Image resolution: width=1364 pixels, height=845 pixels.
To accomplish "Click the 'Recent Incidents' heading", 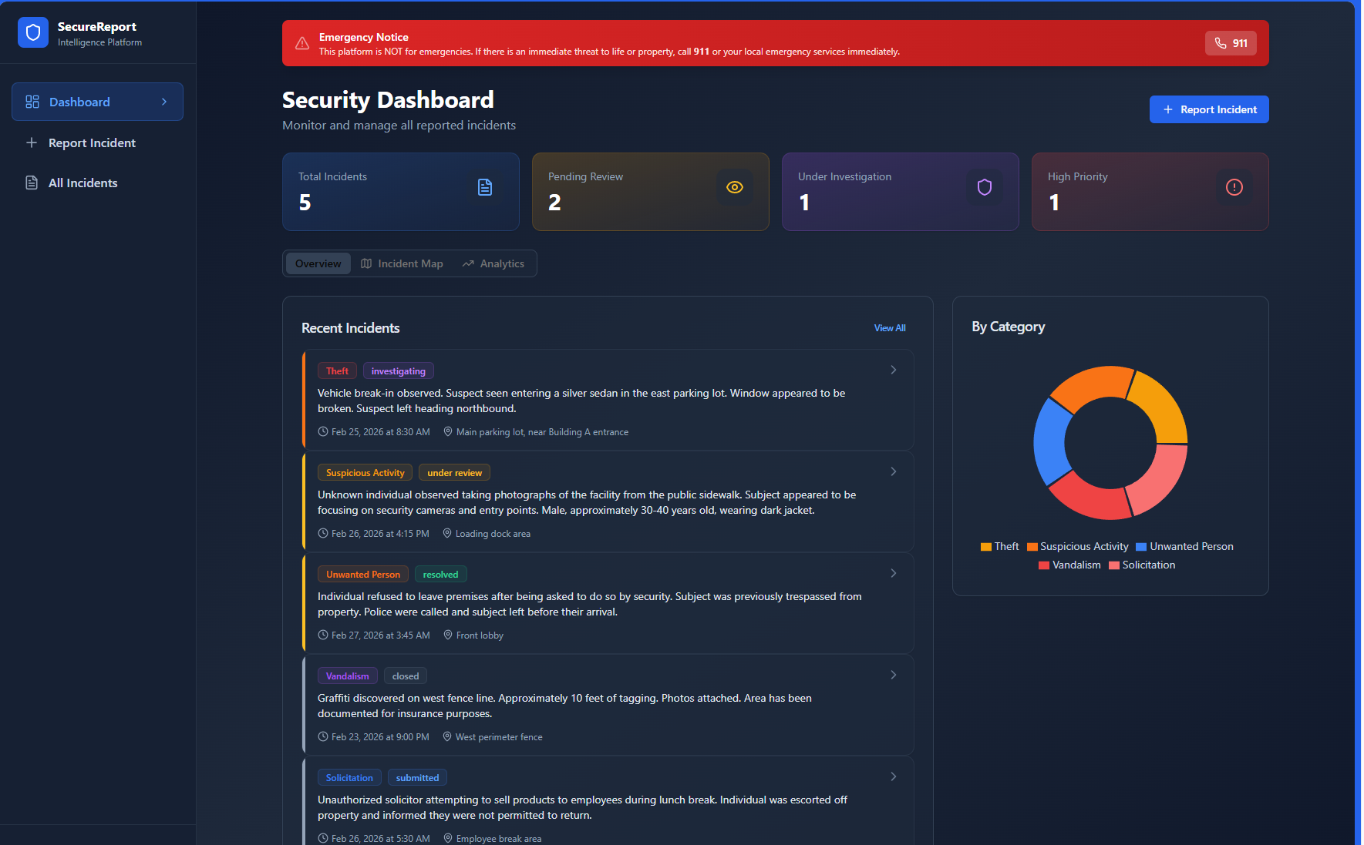I will pos(351,328).
